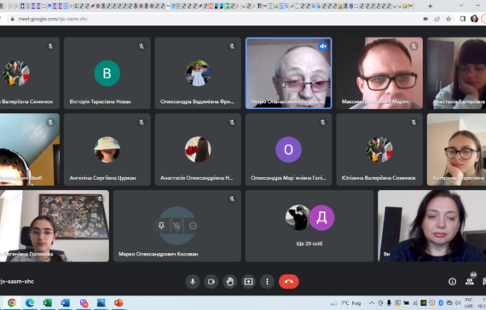Open Excel from the taskbar
This screenshot has height=310, width=486.
pos(48,302)
